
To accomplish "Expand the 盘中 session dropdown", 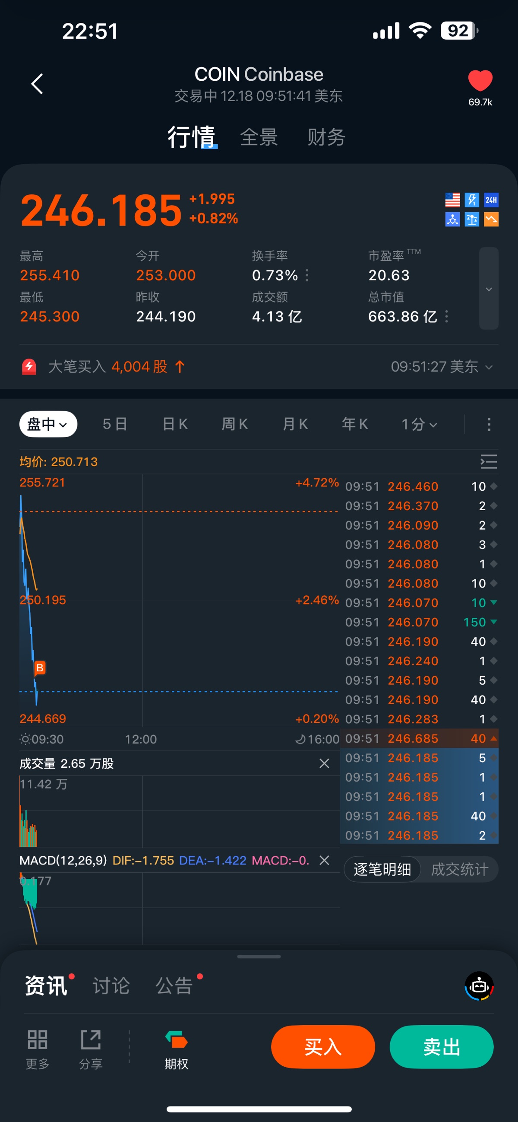I will click(48, 424).
